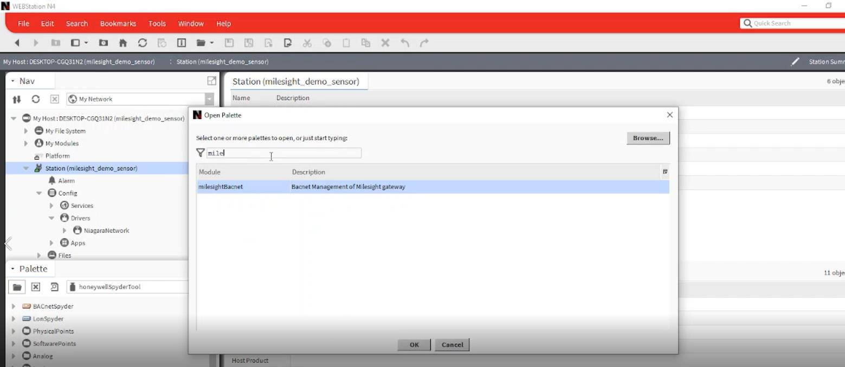Click the Nav sidebar close X icon
This screenshot has height=367, width=845.
pos(55,99)
